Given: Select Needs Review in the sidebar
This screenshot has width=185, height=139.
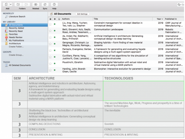Looking at the screenshot, I should pyautogui.click(x=16, y=37).
